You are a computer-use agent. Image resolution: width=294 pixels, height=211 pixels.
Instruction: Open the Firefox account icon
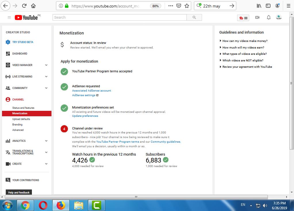(278, 6)
